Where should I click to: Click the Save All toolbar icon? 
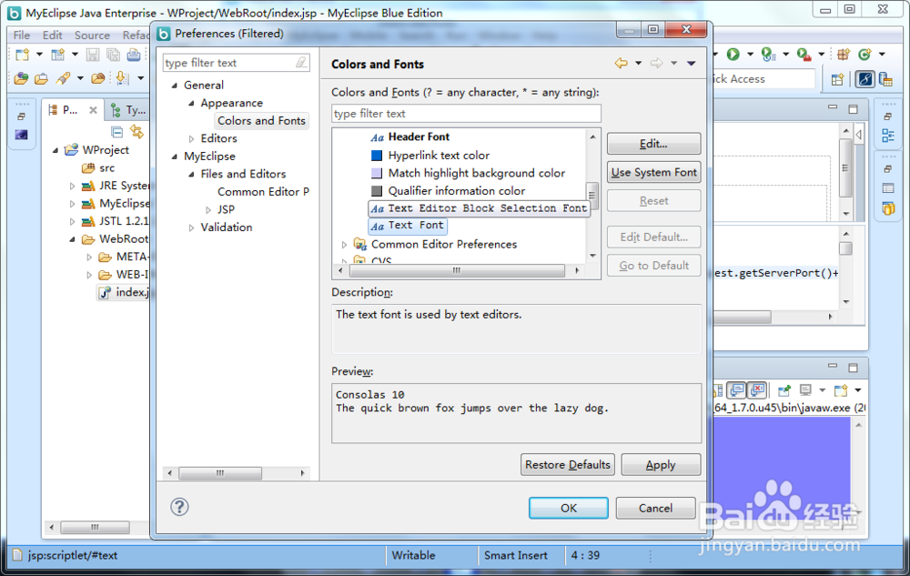tap(113, 56)
